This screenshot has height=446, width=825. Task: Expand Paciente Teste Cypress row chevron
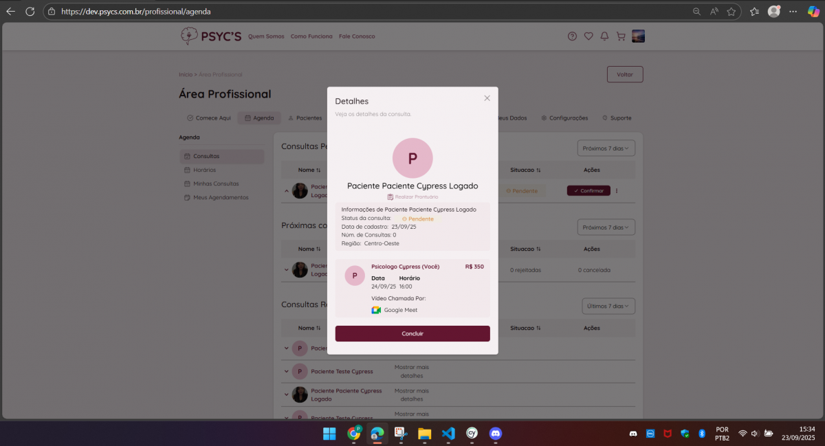287,372
